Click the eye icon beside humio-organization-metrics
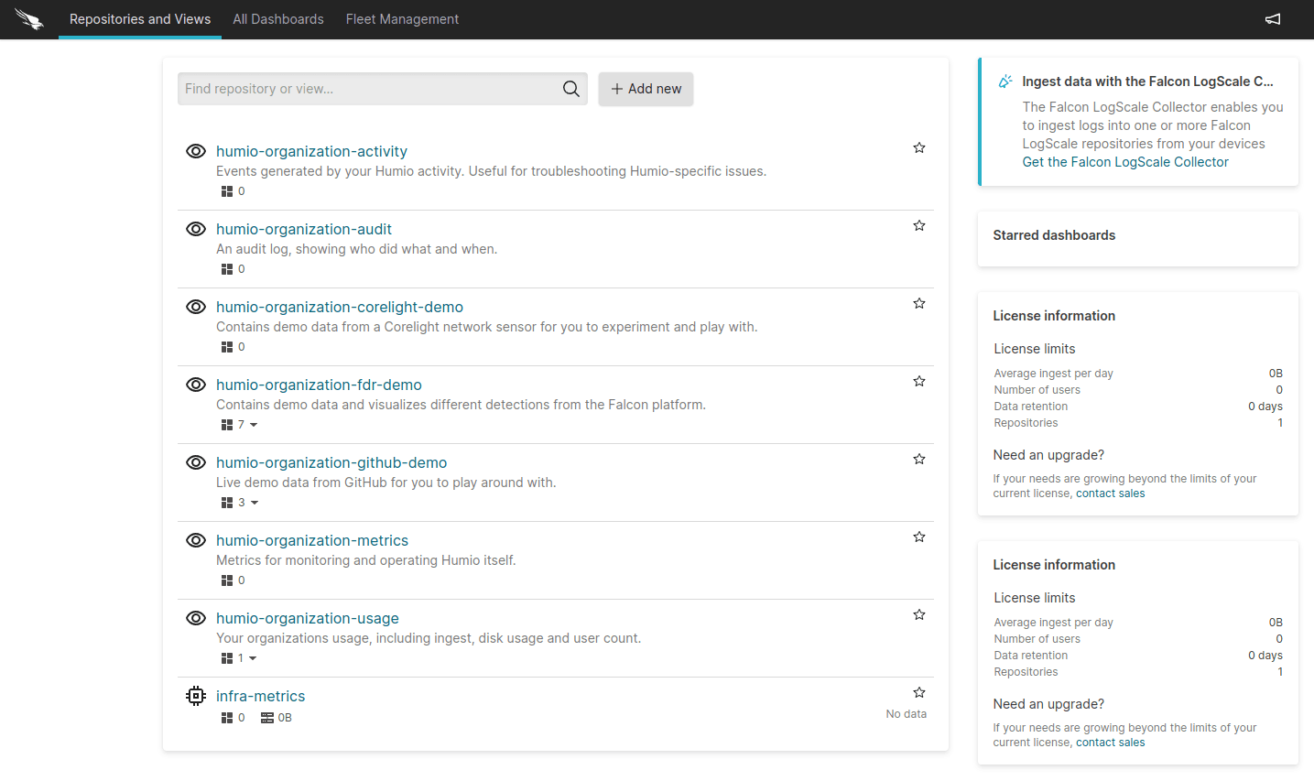The width and height of the screenshot is (1314, 781). (196, 540)
